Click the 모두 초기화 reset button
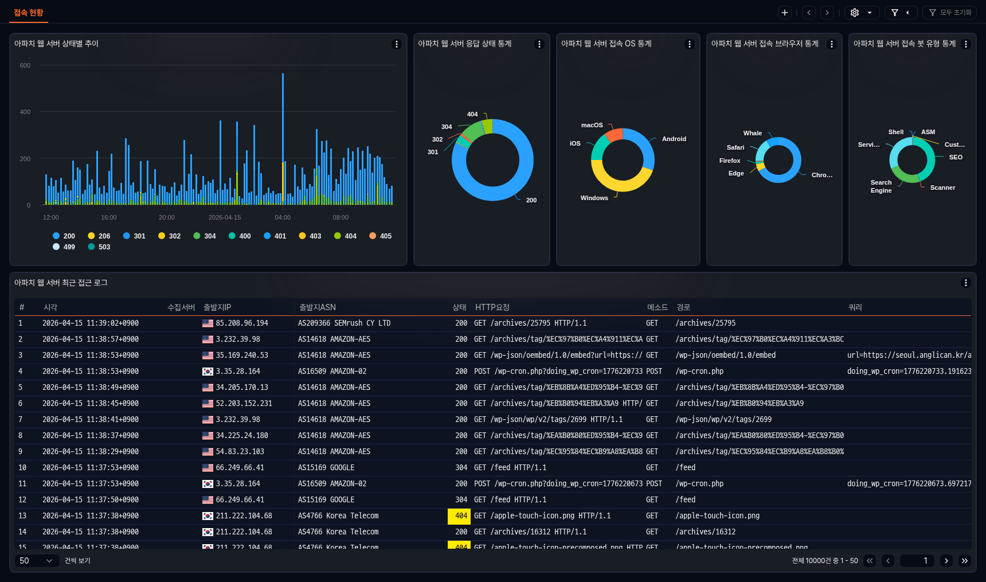The width and height of the screenshot is (986, 582). click(x=950, y=13)
